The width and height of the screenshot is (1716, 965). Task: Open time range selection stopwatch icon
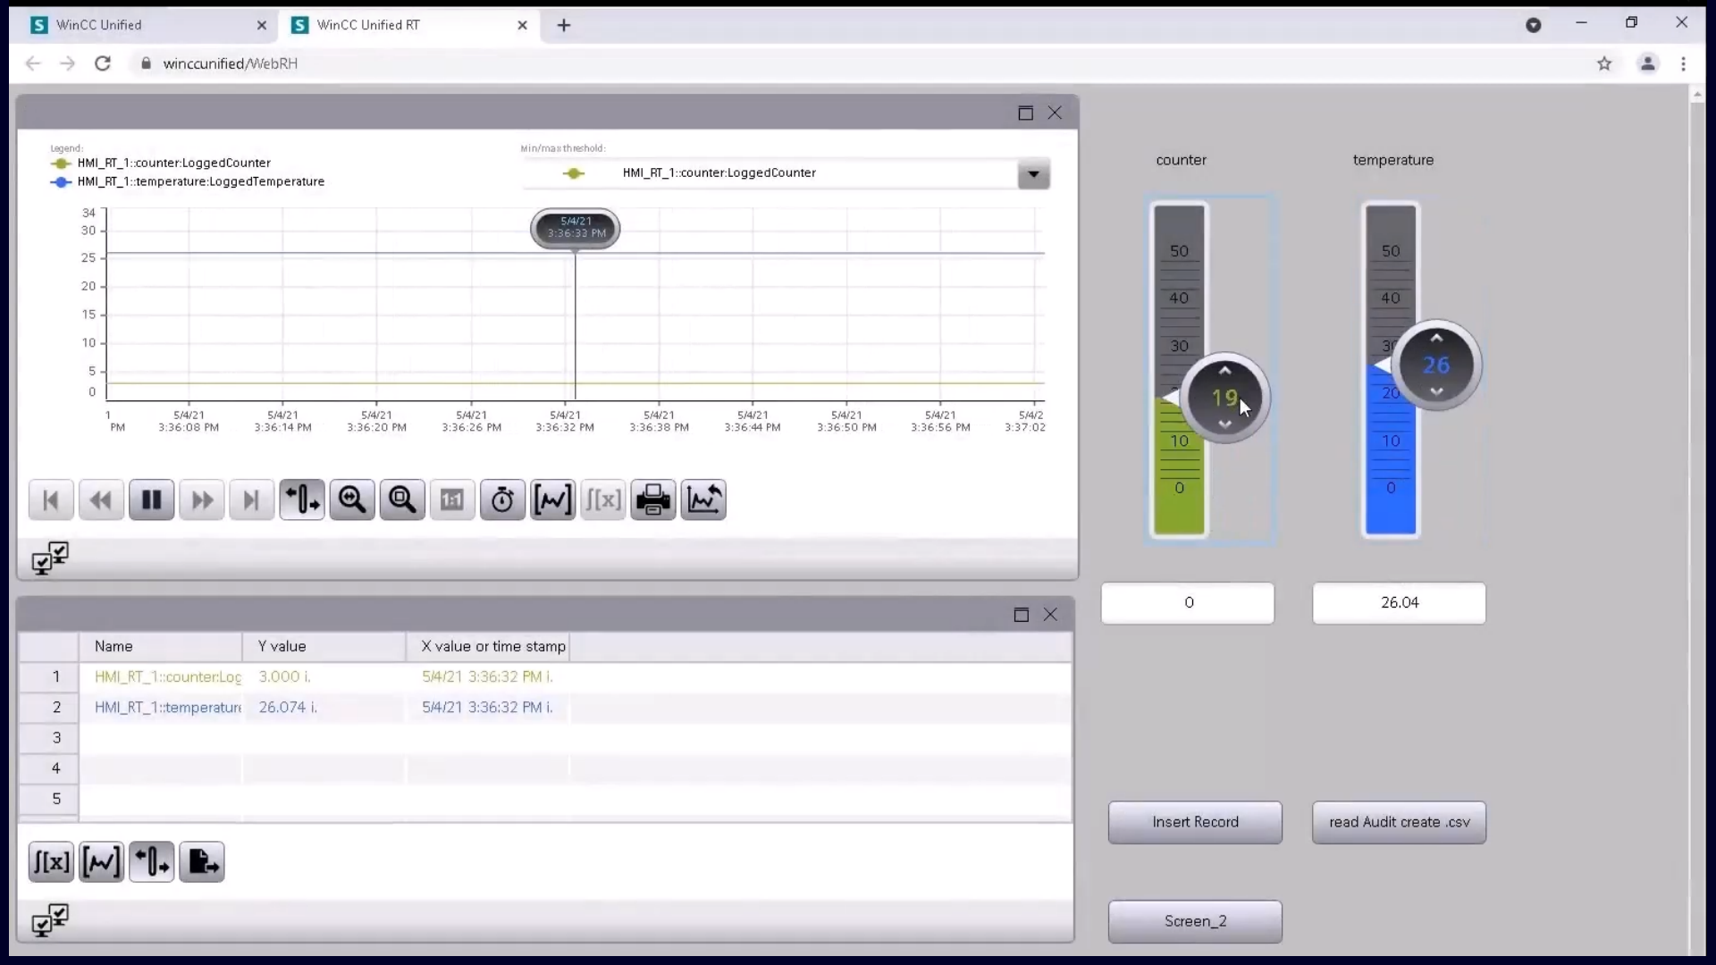click(502, 500)
